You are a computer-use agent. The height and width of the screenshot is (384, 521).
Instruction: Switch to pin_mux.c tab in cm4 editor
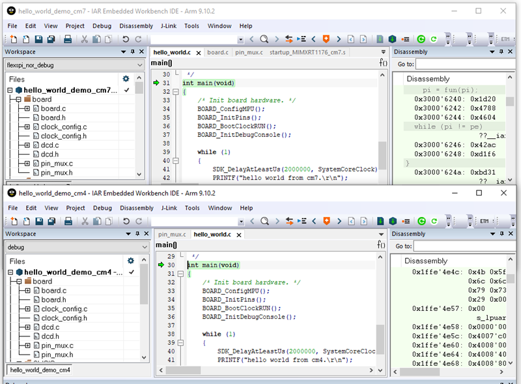[x=172, y=235]
